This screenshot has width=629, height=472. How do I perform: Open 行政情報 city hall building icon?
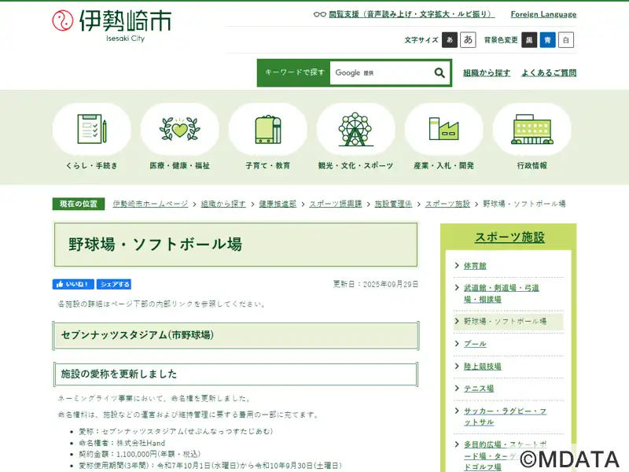(532, 129)
